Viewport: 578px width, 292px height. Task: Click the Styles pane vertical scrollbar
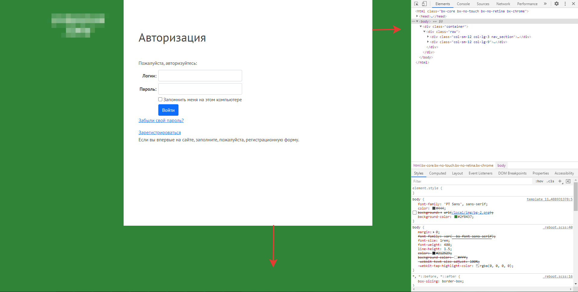[576, 196]
